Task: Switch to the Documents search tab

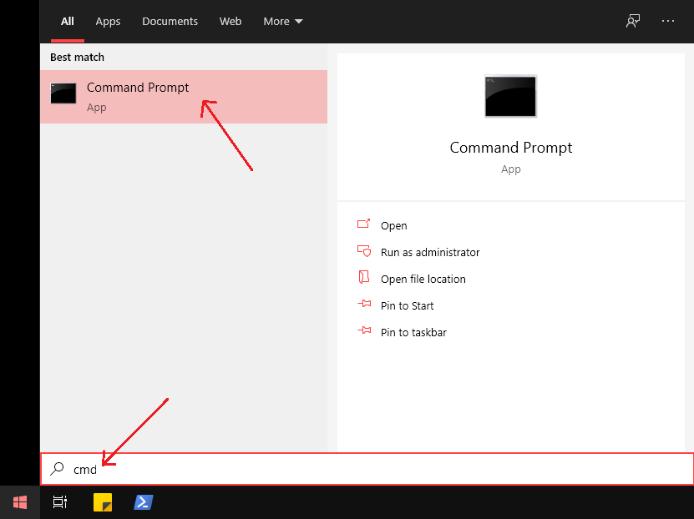Action: 170,21
